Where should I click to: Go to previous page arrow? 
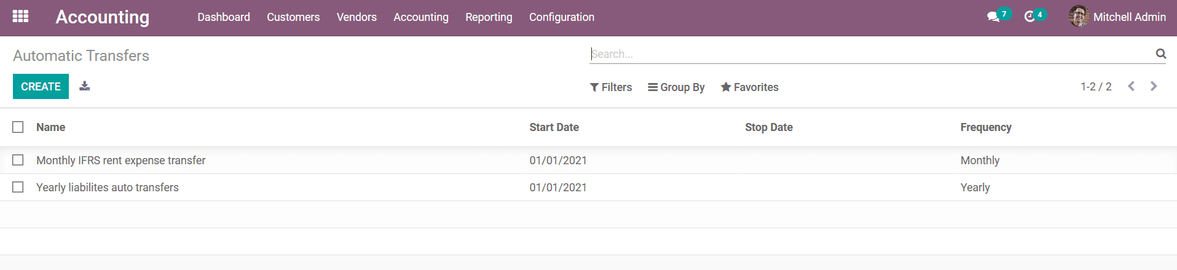point(1131,87)
